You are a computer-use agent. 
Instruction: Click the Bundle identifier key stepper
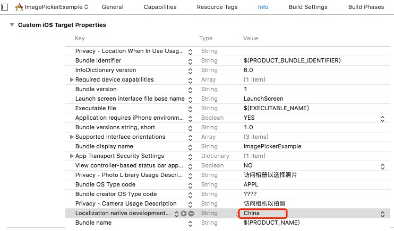[x=190, y=61]
